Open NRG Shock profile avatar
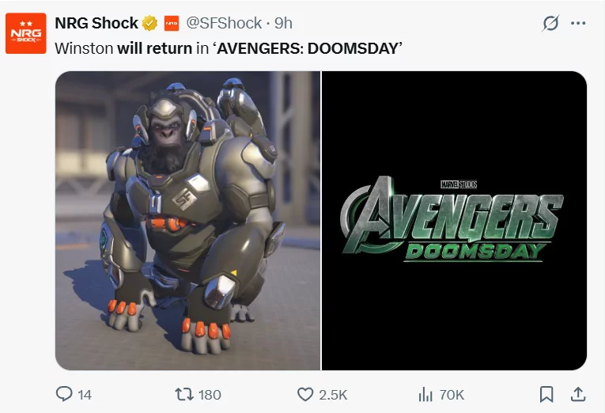 [x=26, y=33]
